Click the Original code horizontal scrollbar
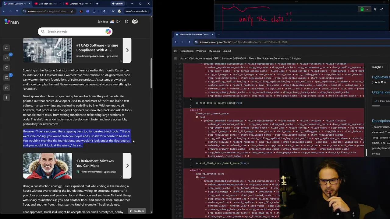This screenshot has height=219, width=390. (x=376, y=106)
